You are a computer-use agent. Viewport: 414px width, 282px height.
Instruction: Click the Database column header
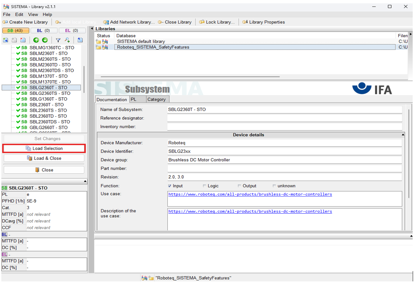point(256,36)
